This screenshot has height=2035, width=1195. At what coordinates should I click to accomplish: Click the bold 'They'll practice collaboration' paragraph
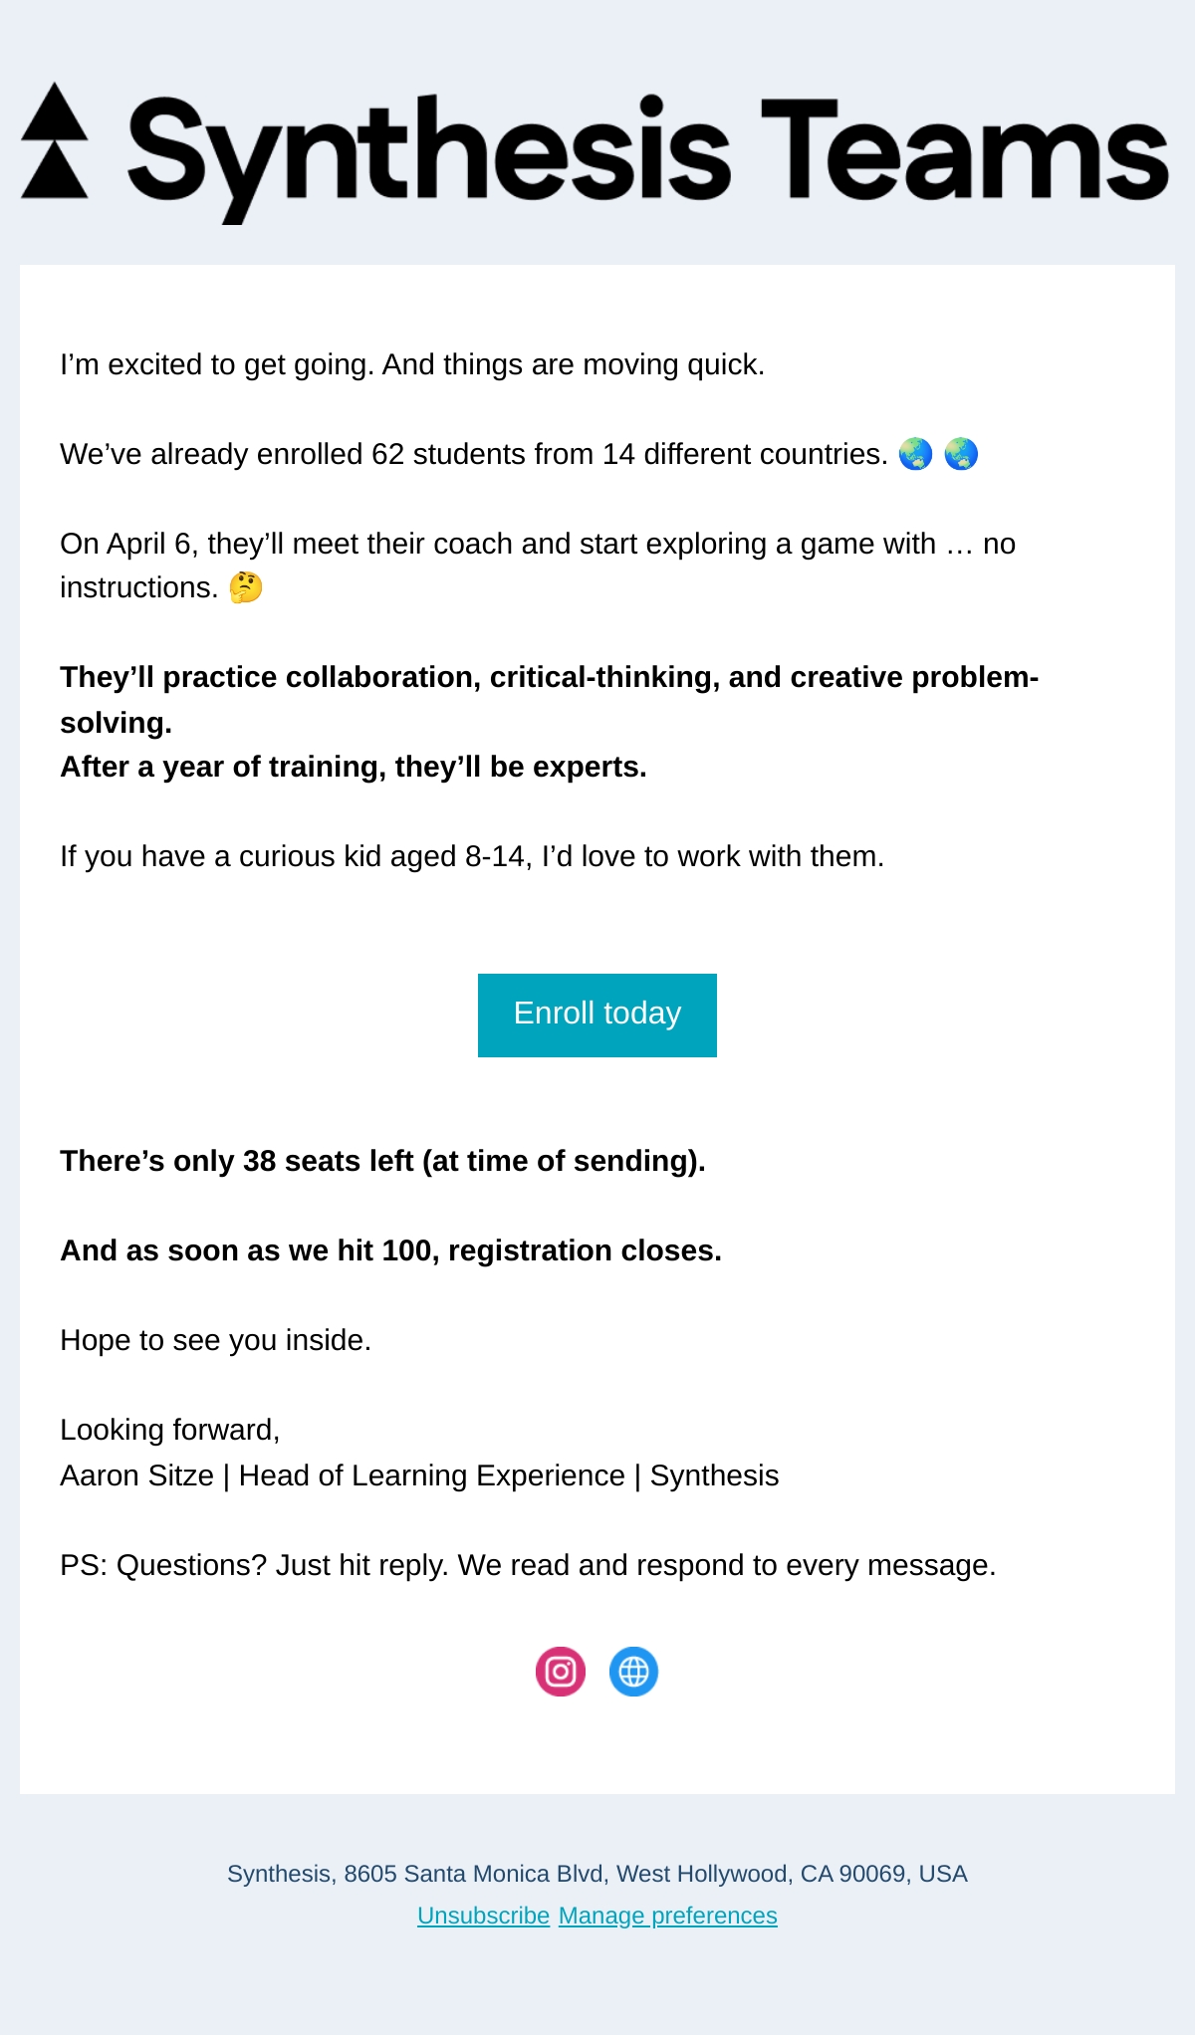(550, 699)
